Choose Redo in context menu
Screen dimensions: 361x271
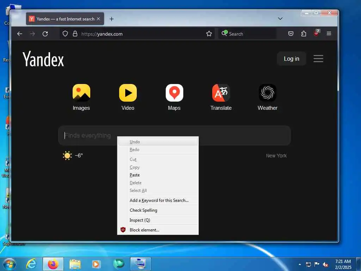[x=158, y=150]
